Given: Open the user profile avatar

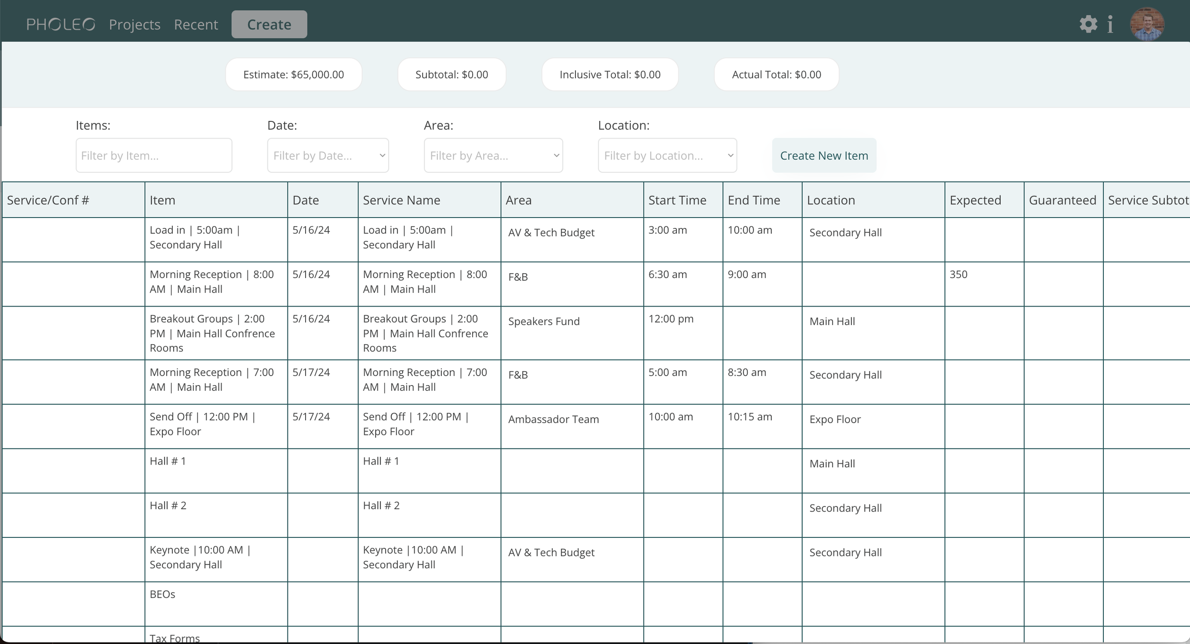Looking at the screenshot, I should tap(1147, 24).
